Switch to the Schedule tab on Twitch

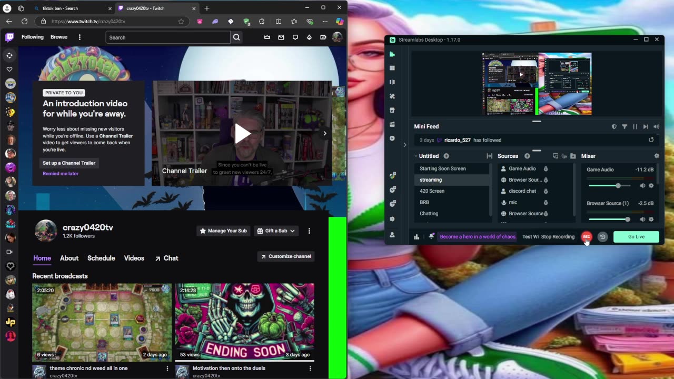(101, 258)
